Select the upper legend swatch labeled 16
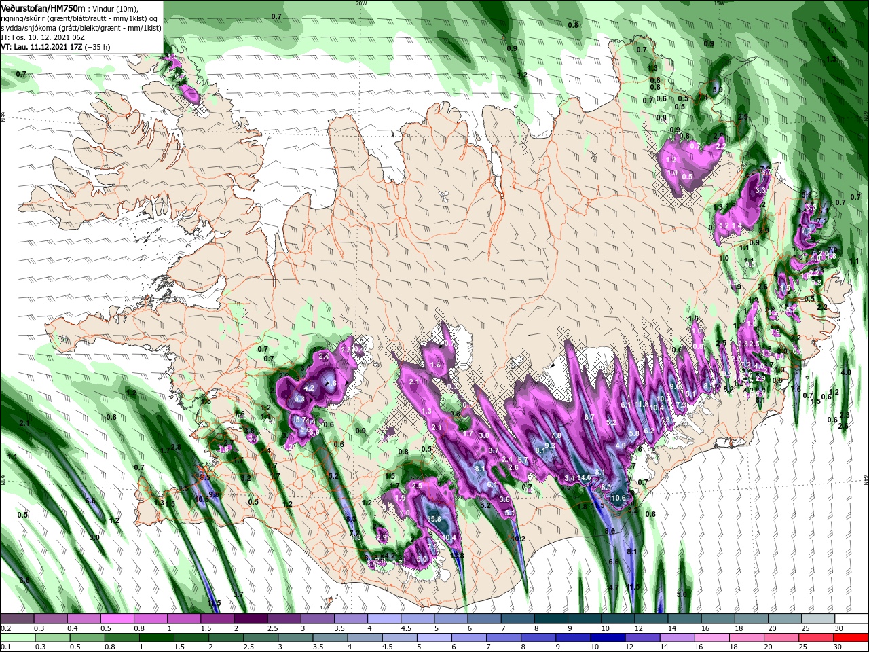 [717, 618]
